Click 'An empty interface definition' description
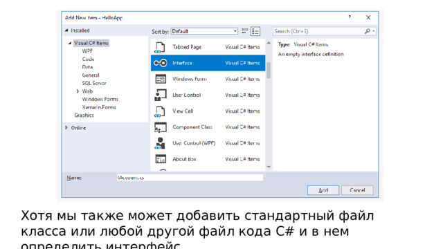This screenshot has width=443, height=249. point(311,54)
